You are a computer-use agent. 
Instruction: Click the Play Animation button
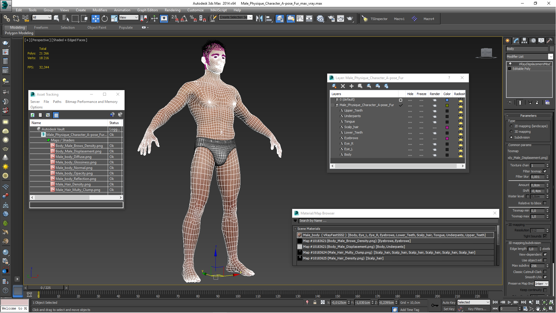point(509,302)
